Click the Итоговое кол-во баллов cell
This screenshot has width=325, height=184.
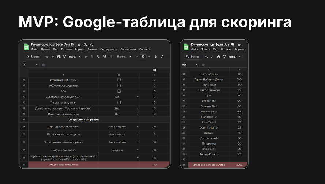click(x=209, y=165)
